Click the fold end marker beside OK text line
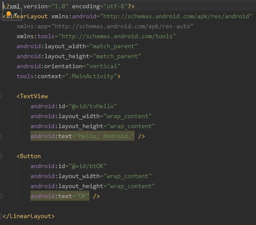 pyautogui.click(x=1, y=196)
